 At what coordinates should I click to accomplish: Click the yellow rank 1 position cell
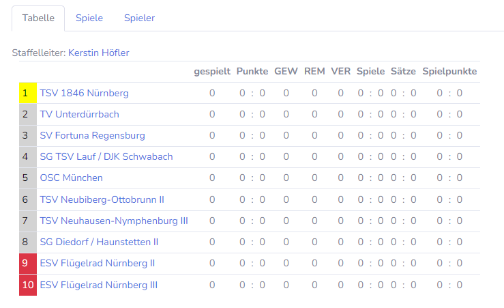[25, 93]
